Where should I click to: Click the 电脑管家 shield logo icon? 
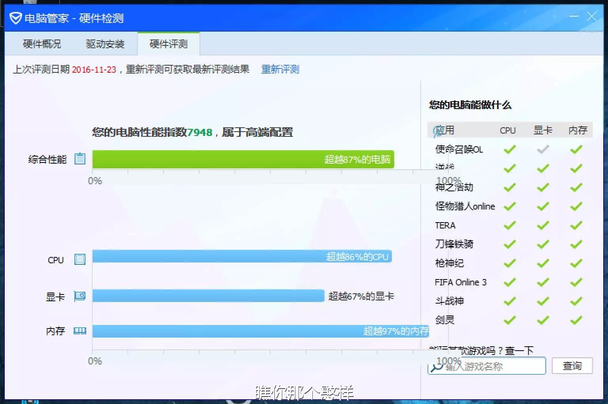tap(15, 18)
